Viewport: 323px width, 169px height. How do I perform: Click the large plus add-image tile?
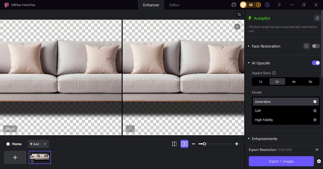click(x=15, y=157)
